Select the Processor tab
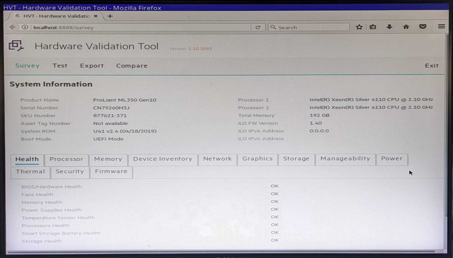 tap(66, 159)
